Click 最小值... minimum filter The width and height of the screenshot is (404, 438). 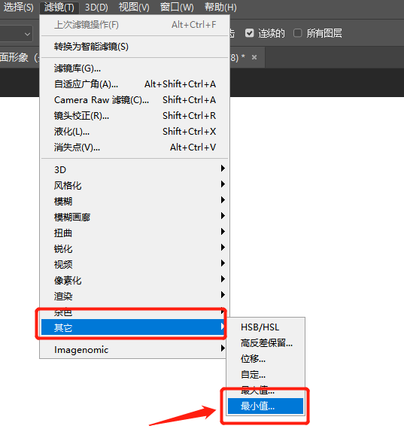[x=266, y=406]
